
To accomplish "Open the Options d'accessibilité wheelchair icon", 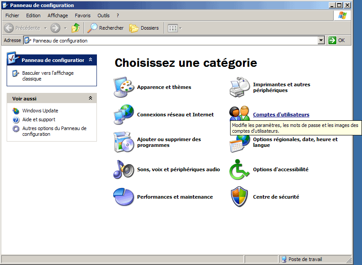I will pos(239,169).
